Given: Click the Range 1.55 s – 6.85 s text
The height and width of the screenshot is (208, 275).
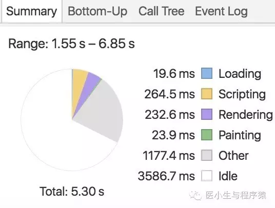Looking at the screenshot, I should click(71, 44).
